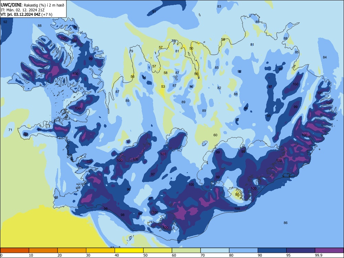The image size is (344, 258).
Task: Click the orange 10–20 legend swatch
Action: 43,250
